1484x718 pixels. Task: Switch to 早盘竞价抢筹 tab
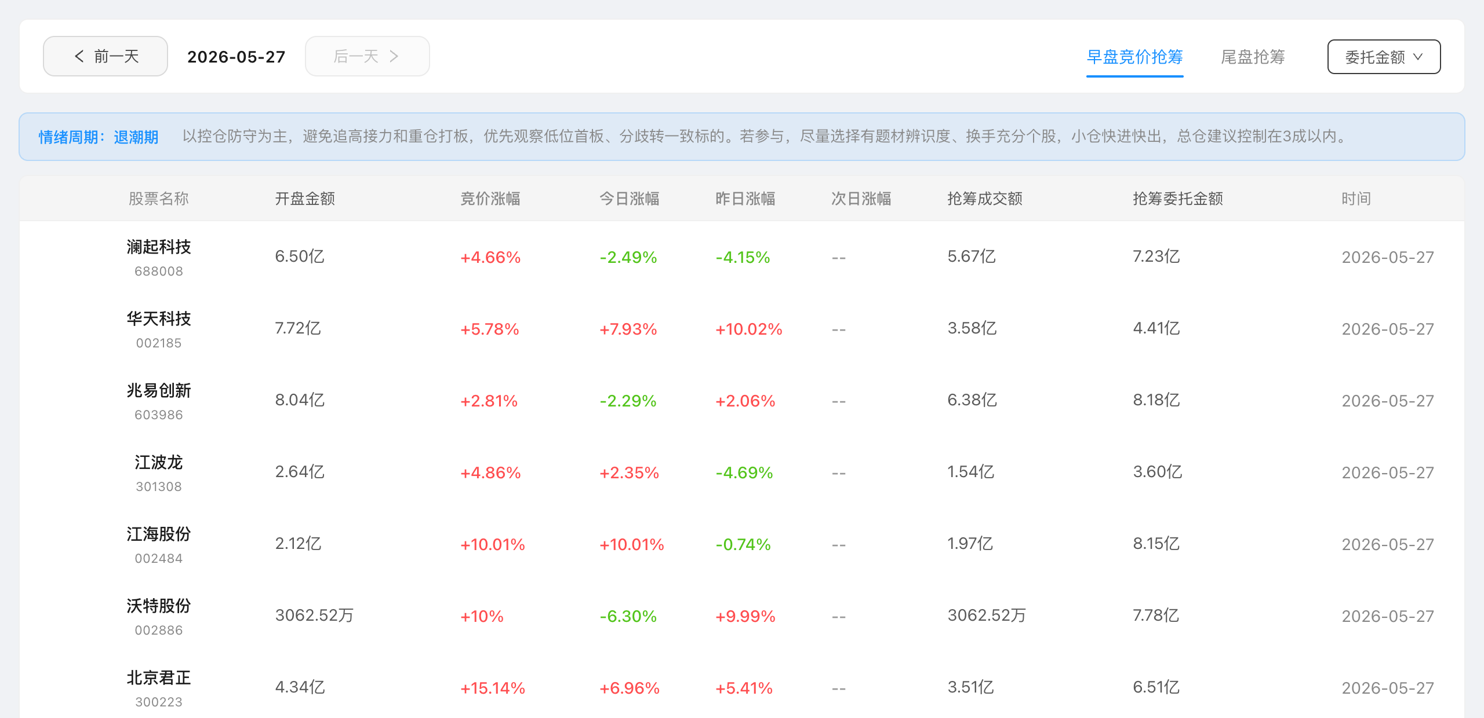click(x=1134, y=57)
